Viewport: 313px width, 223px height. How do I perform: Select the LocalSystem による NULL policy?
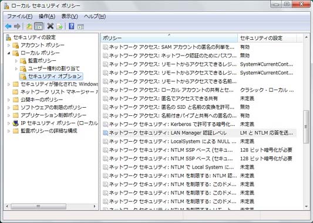198,142
